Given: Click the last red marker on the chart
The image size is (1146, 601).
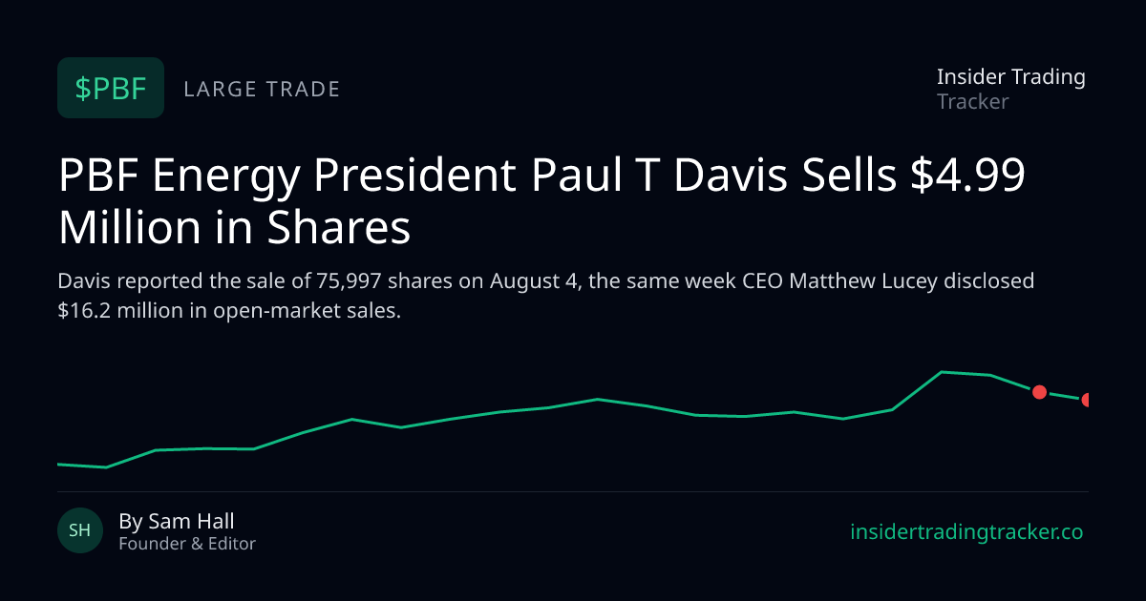Looking at the screenshot, I should [x=1086, y=400].
